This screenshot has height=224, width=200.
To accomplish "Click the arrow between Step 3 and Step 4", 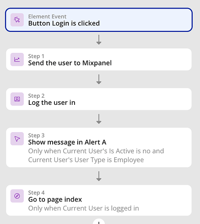I will (99, 176).
